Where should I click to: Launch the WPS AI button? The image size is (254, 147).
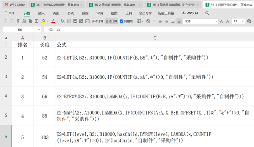coord(190,13)
